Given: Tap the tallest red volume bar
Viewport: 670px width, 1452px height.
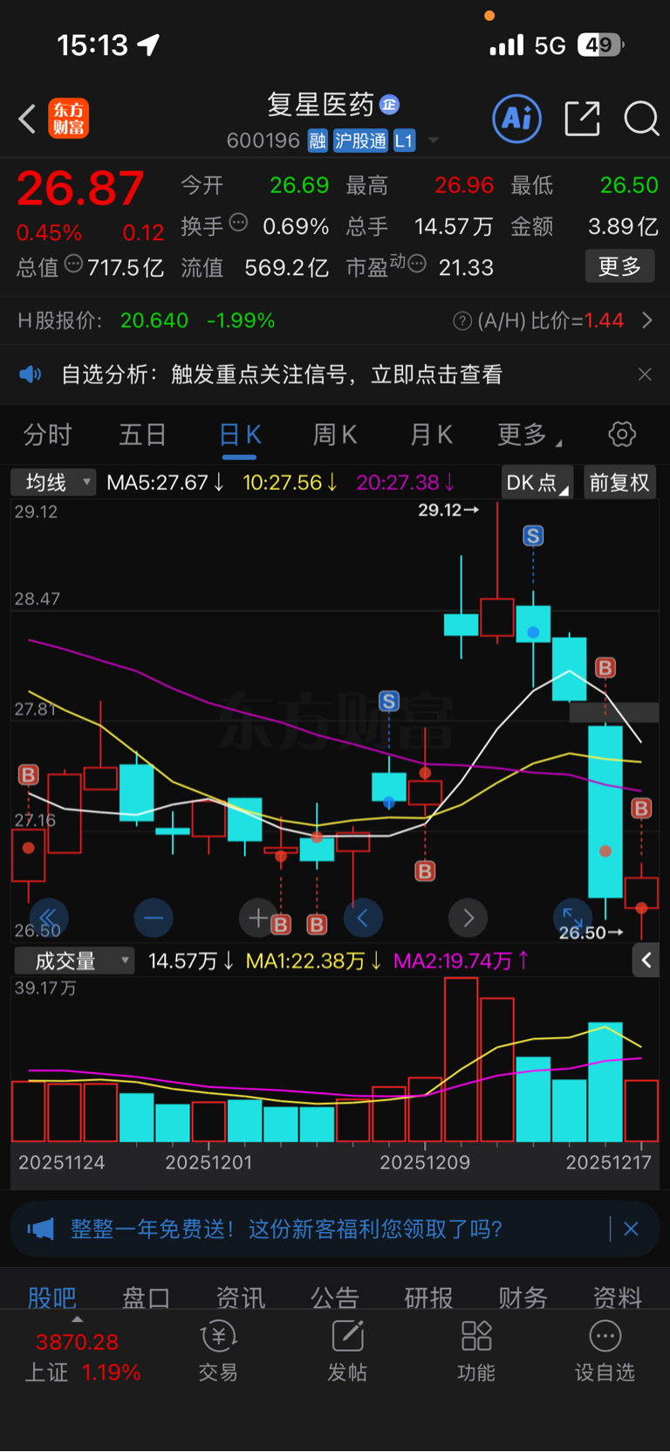Looking at the screenshot, I should [x=461, y=1060].
